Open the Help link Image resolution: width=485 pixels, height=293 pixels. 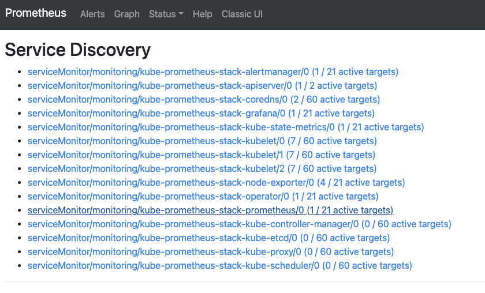point(202,14)
